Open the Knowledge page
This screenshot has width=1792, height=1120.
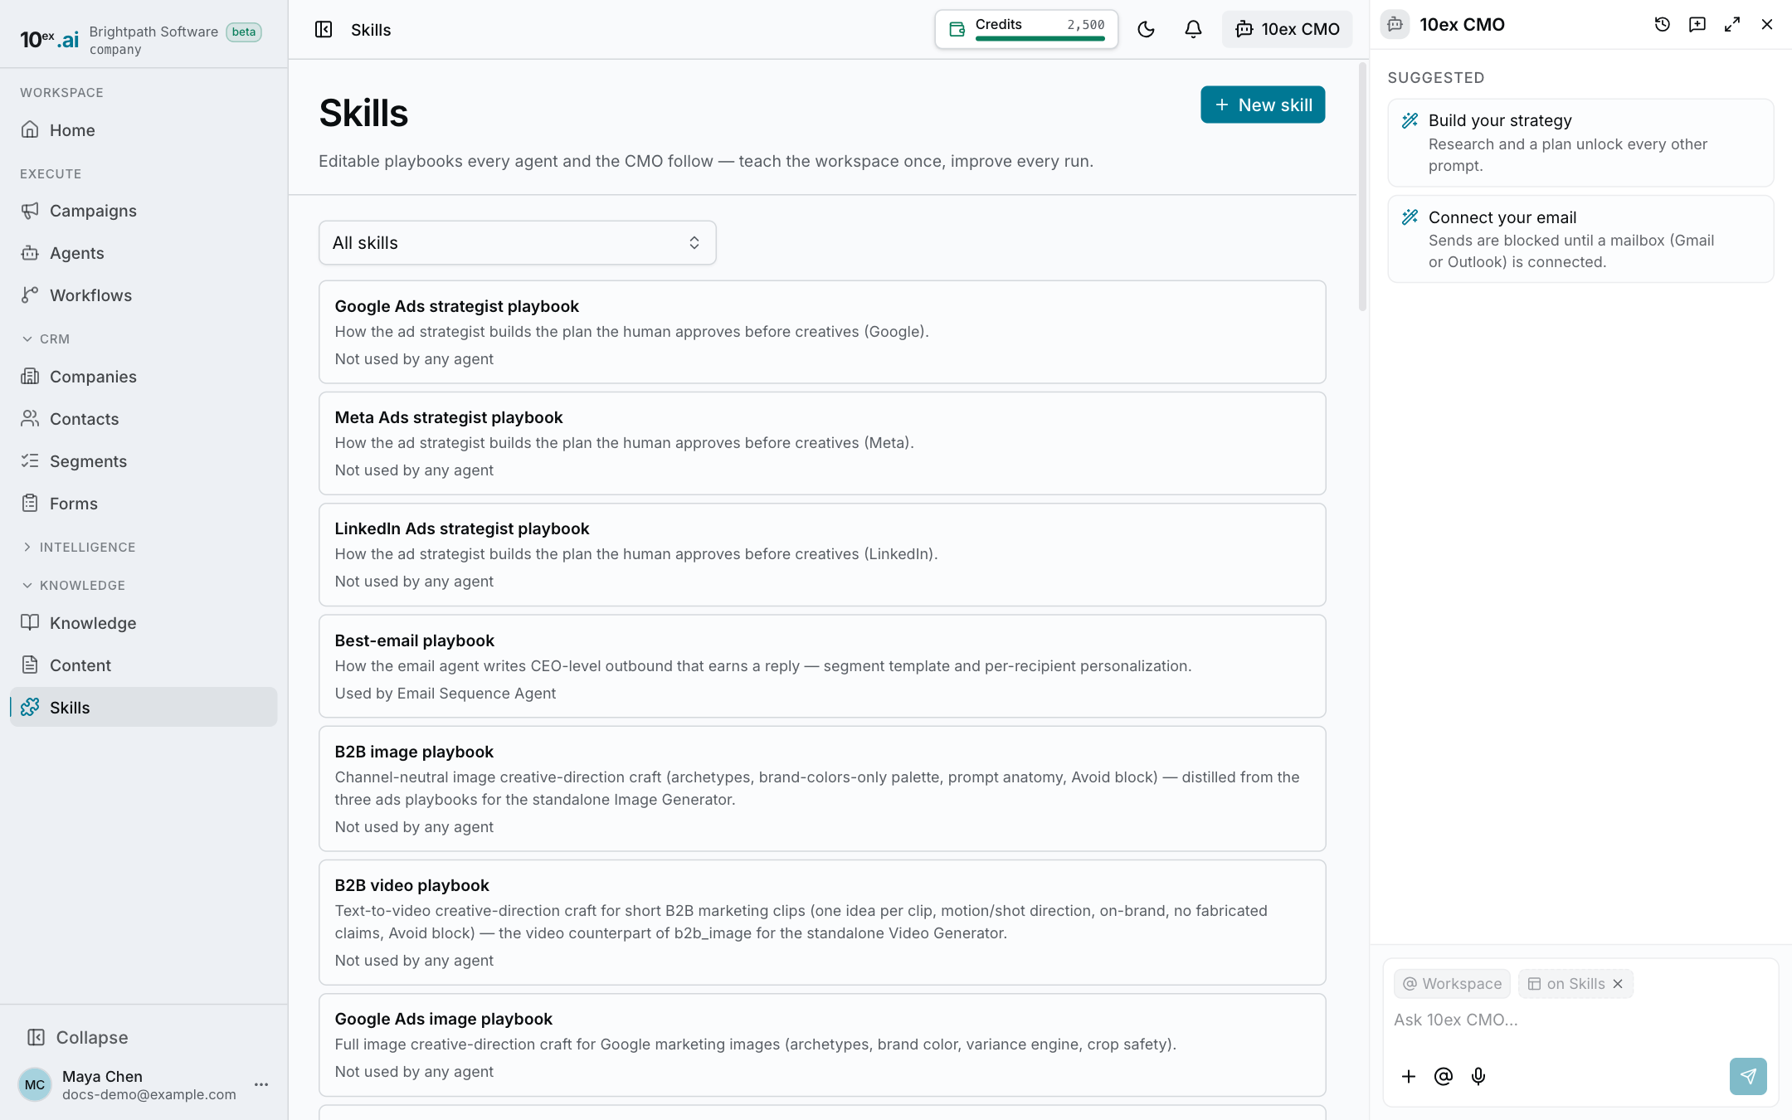click(144, 623)
